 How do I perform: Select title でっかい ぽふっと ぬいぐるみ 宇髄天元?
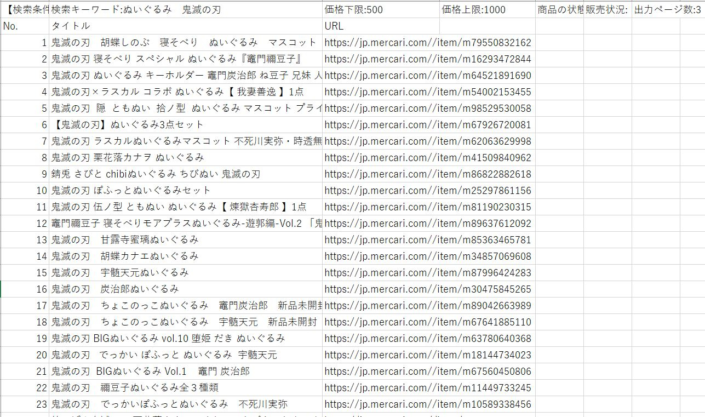click(x=186, y=355)
